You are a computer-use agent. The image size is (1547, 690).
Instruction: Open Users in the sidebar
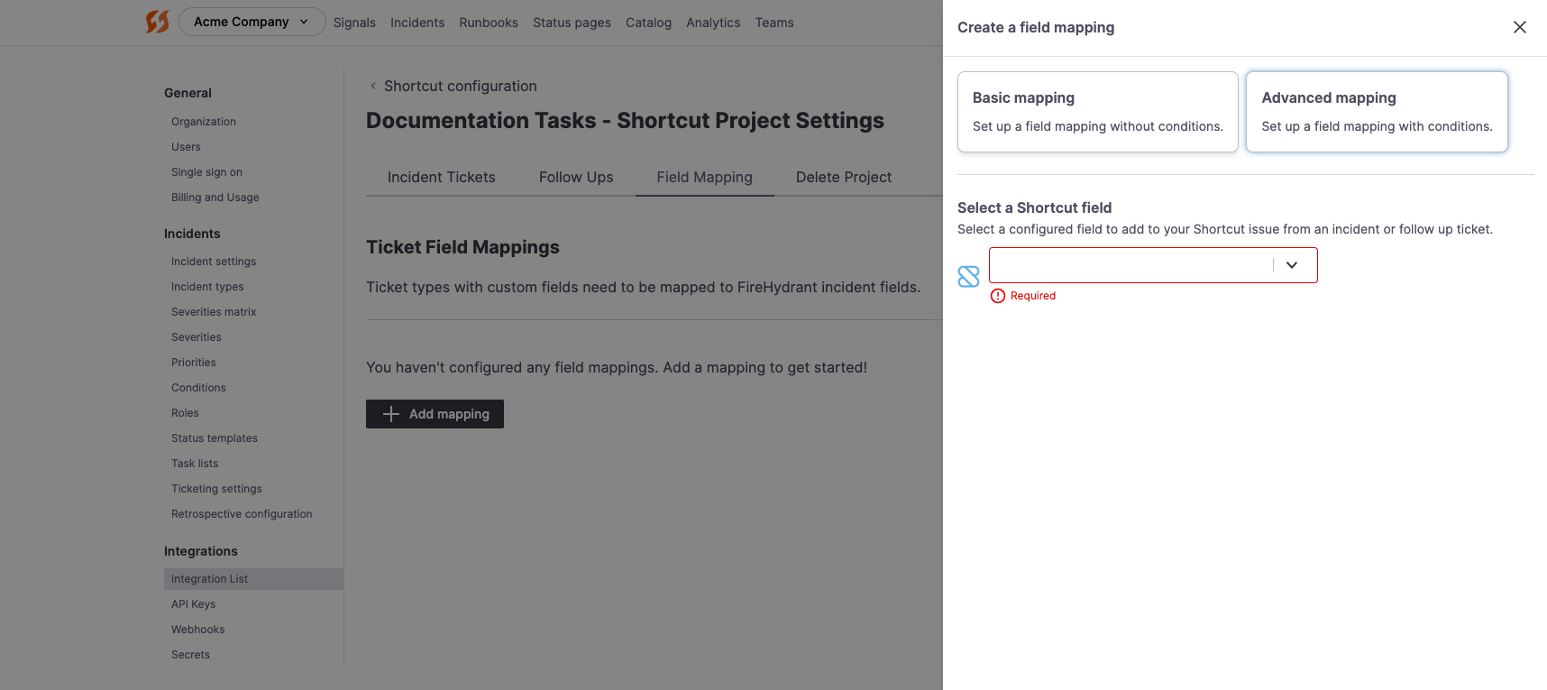[186, 147]
